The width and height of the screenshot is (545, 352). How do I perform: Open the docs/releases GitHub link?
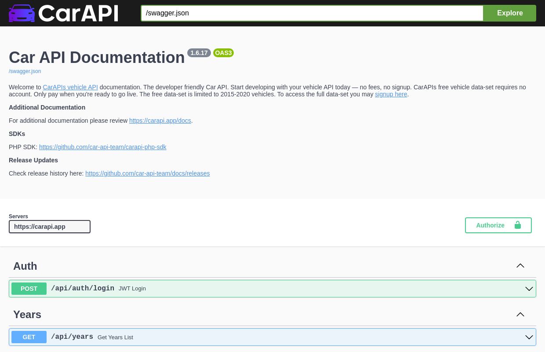(147, 173)
